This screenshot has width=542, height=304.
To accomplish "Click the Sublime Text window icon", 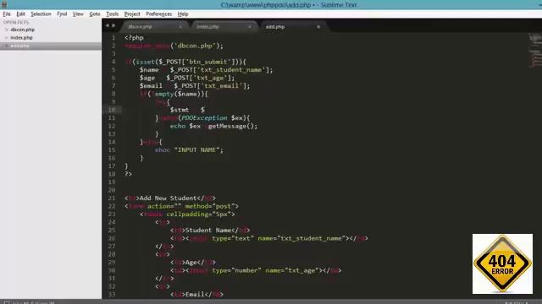I will pyautogui.click(x=4, y=4).
